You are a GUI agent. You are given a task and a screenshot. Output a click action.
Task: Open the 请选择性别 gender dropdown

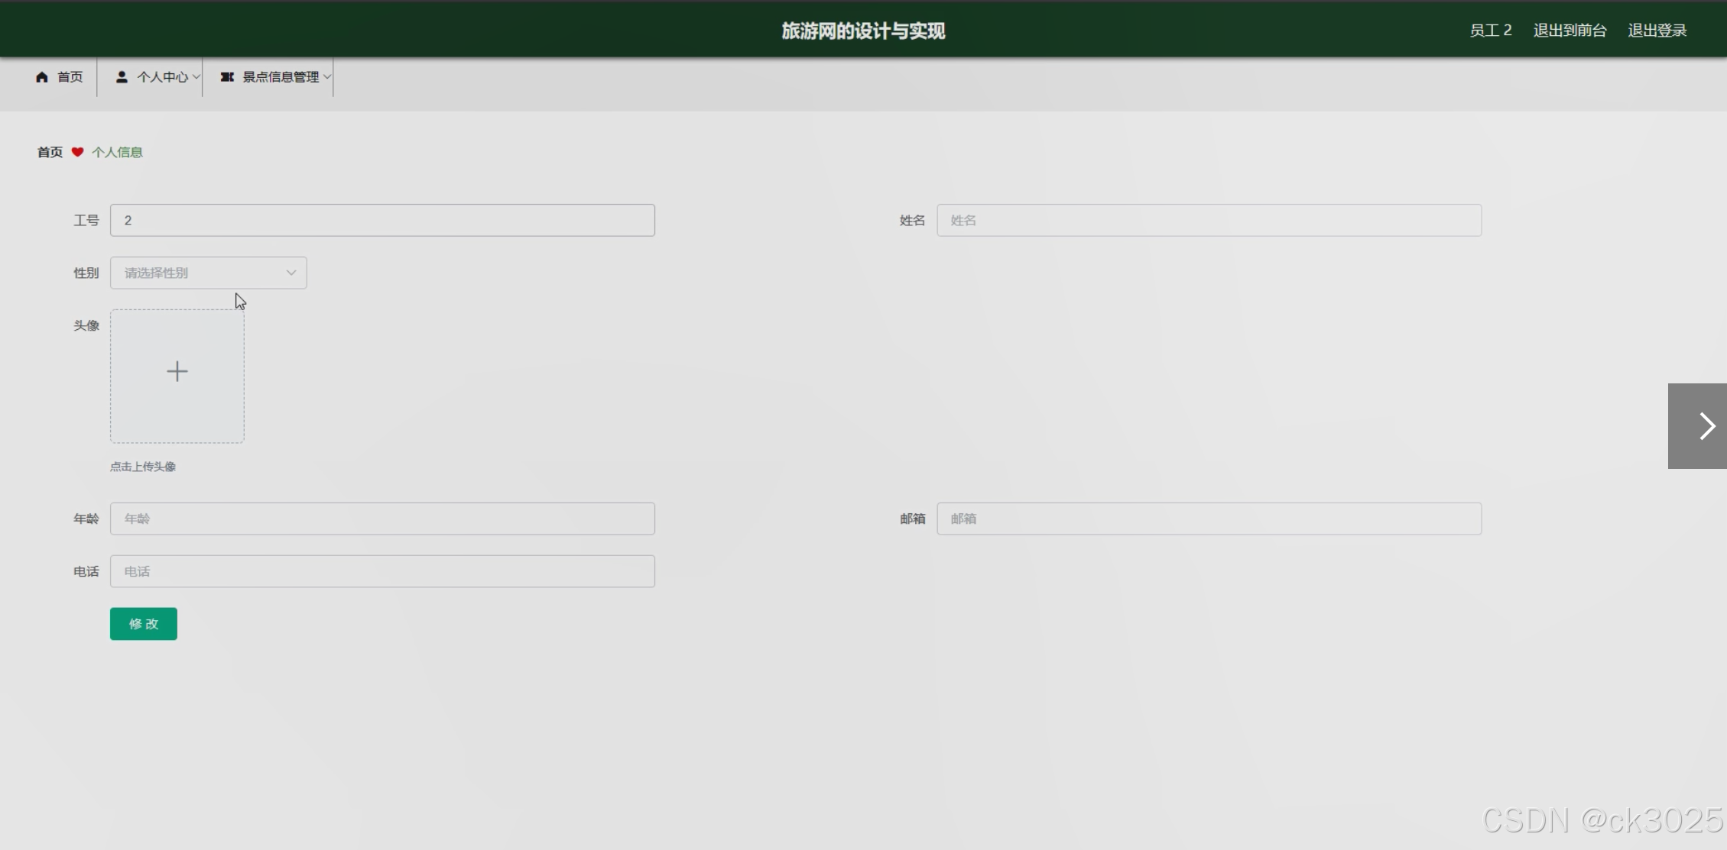click(x=208, y=273)
